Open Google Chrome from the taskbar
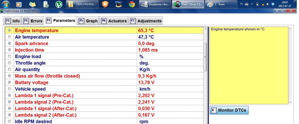 click(x=132, y=4)
